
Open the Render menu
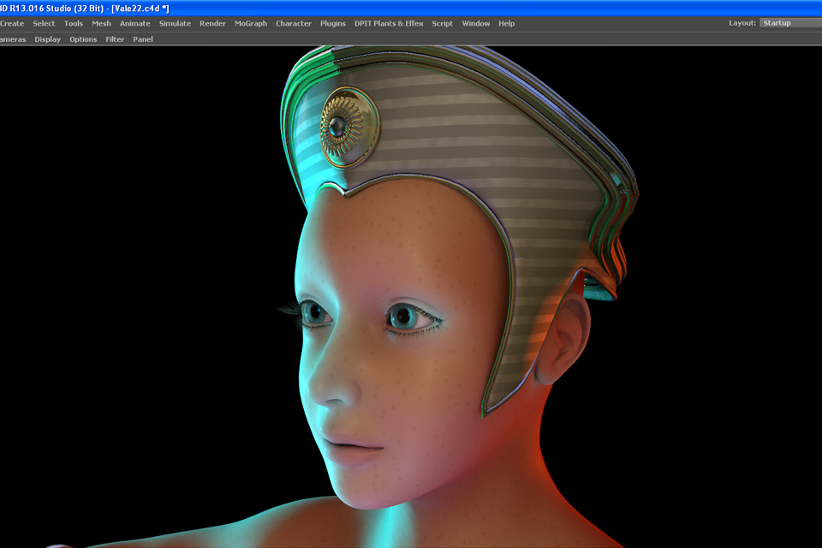pyautogui.click(x=212, y=24)
